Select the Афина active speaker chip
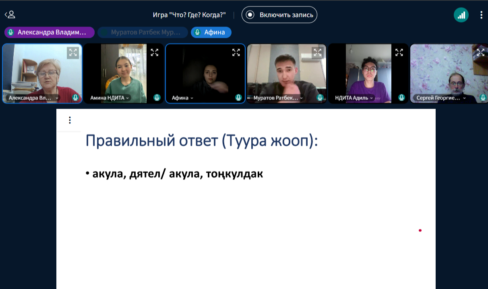Image resolution: width=488 pixels, height=289 pixels. pos(211,32)
